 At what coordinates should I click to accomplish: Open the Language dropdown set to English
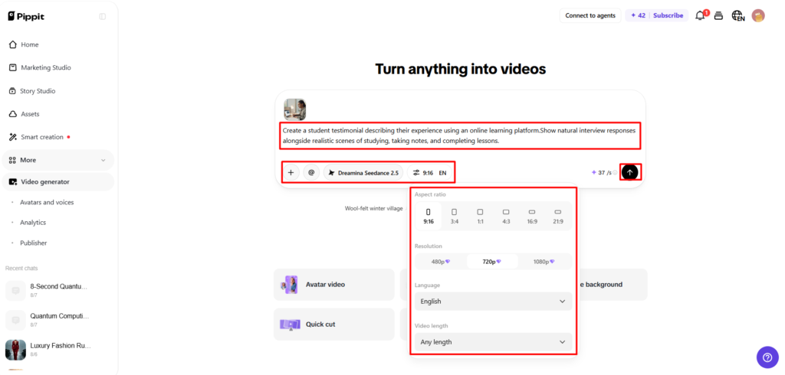pyautogui.click(x=493, y=302)
